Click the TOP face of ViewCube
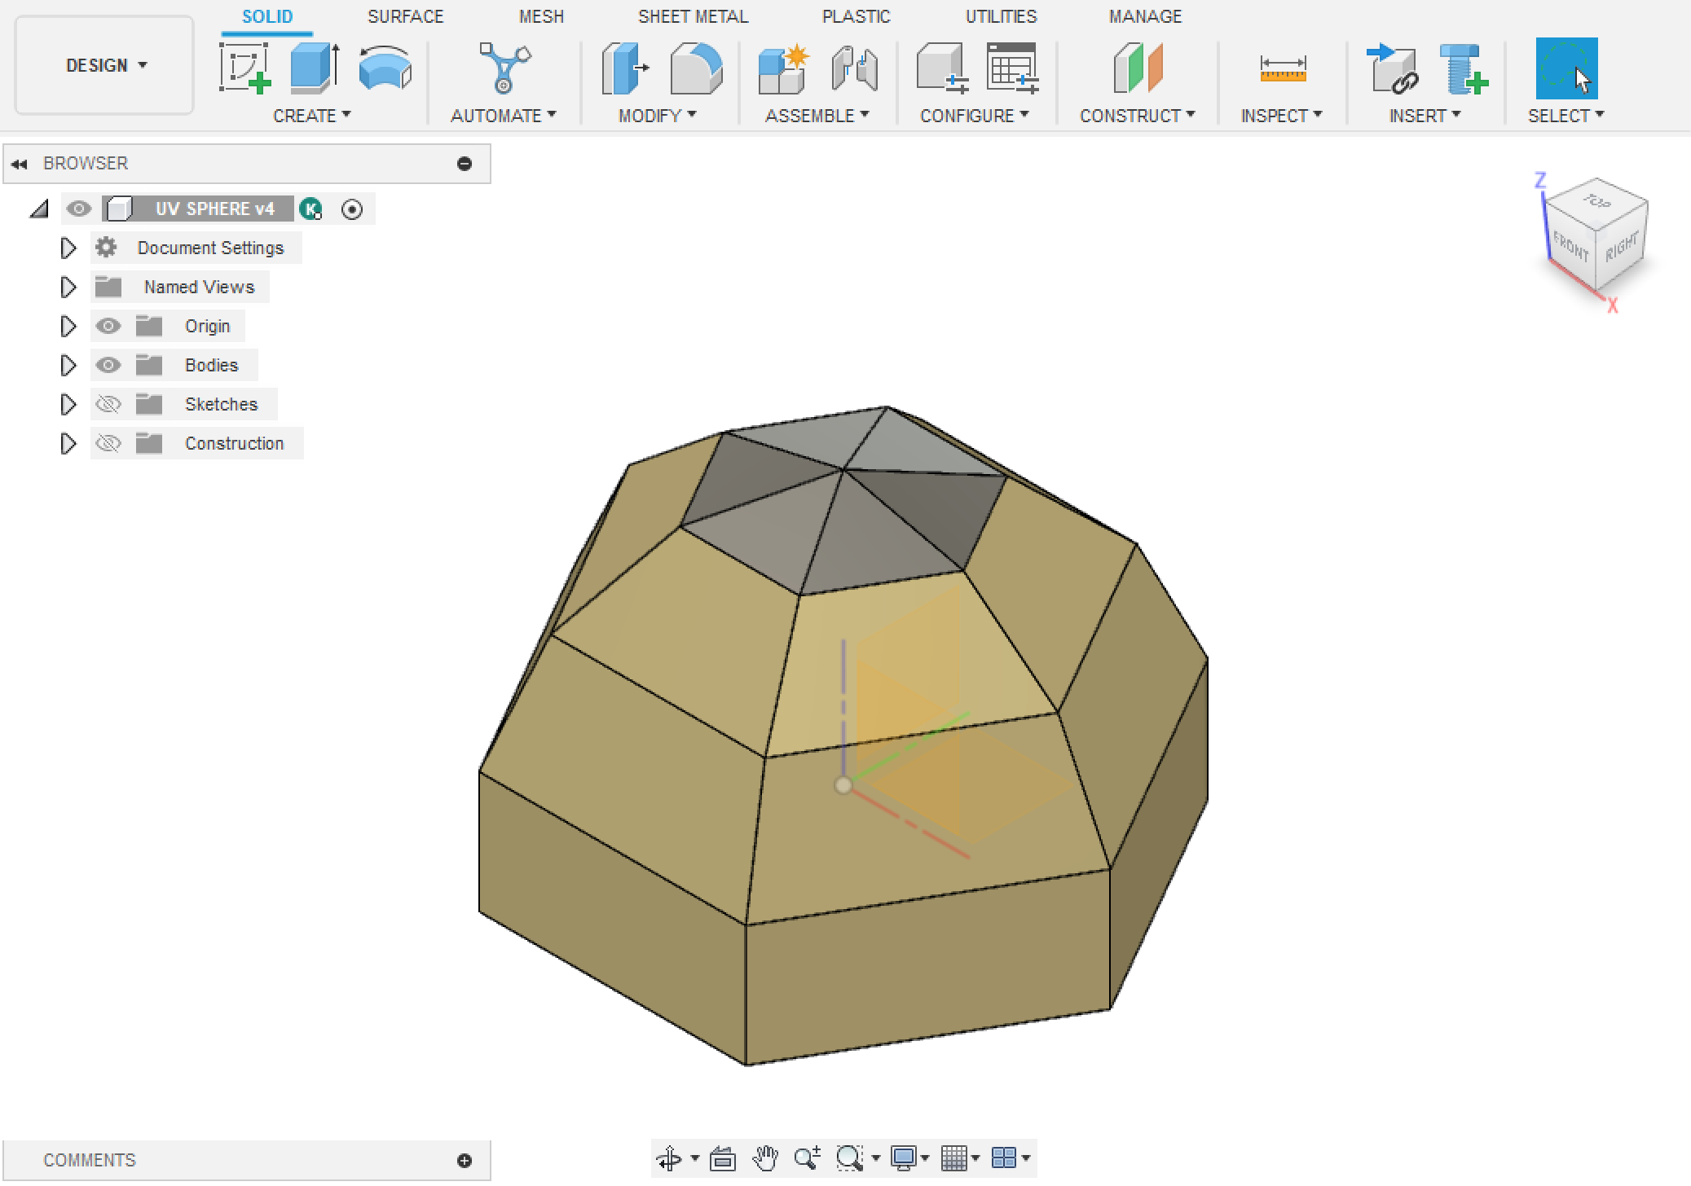 pos(1596,200)
